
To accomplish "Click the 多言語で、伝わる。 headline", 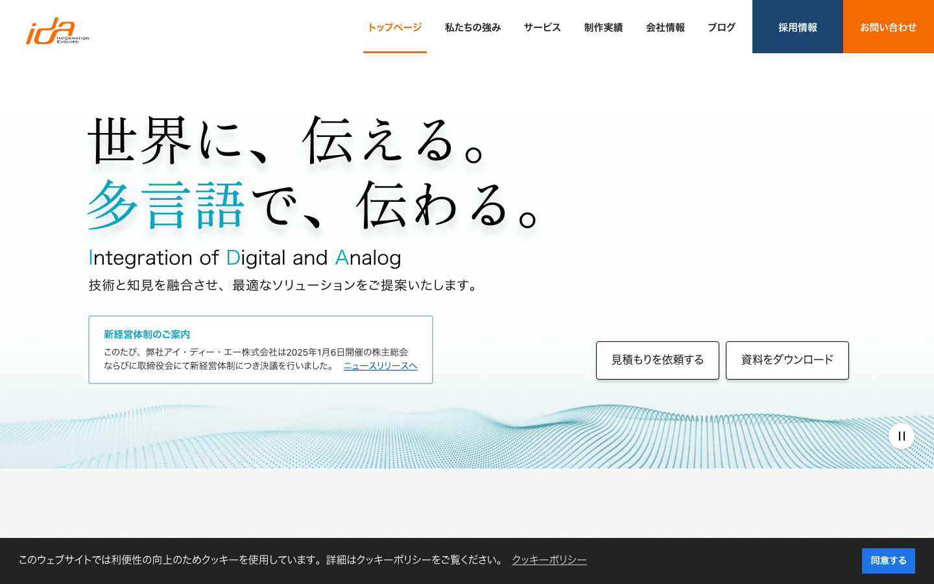I will [x=313, y=206].
